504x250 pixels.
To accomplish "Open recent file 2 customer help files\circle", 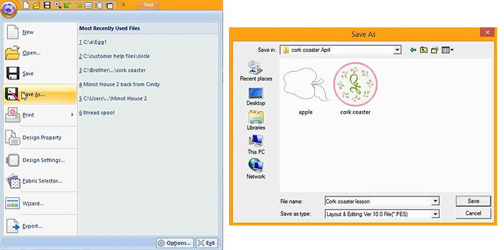I will pos(115,56).
